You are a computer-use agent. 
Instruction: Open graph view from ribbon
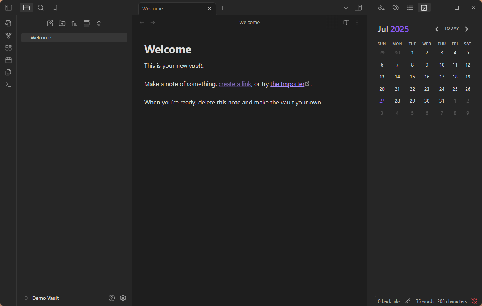(x=8, y=36)
